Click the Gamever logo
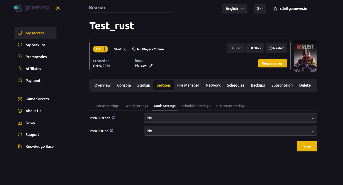This screenshot has height=185, width=343. (x=31, y=8)
